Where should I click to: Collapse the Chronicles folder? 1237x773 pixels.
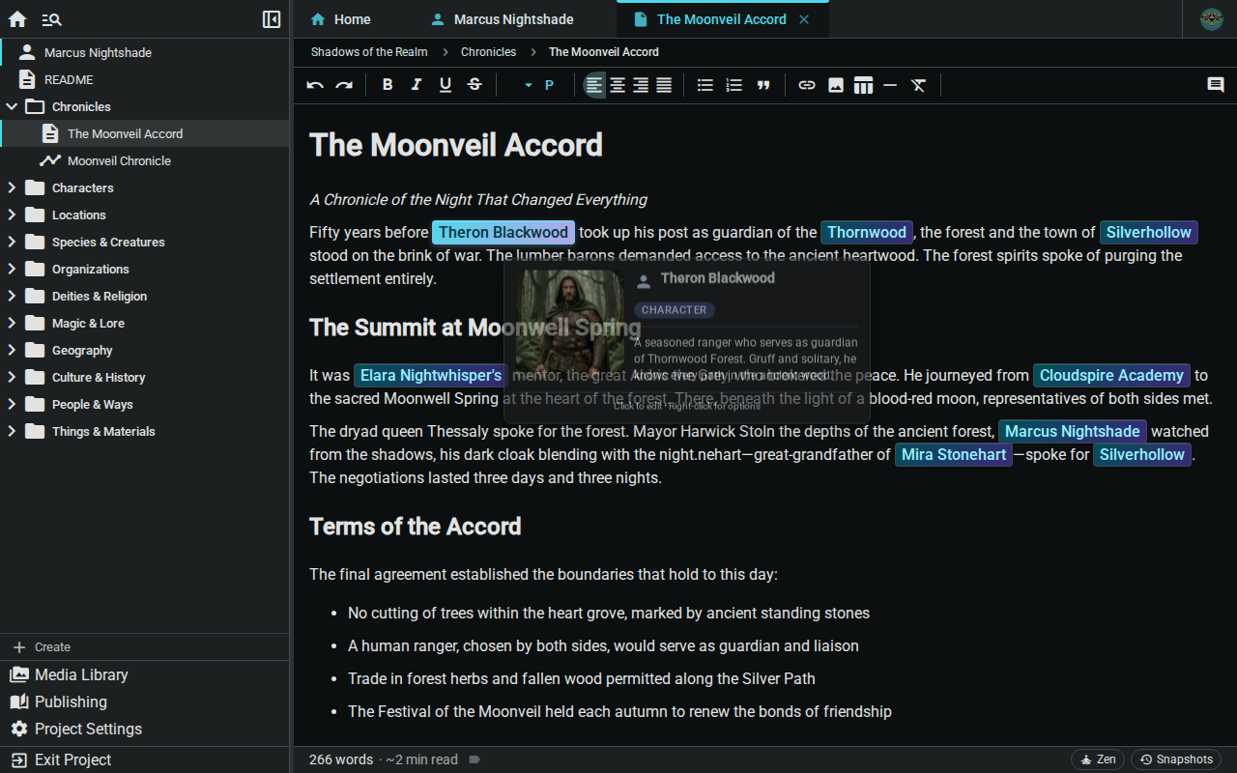point(12,106)
